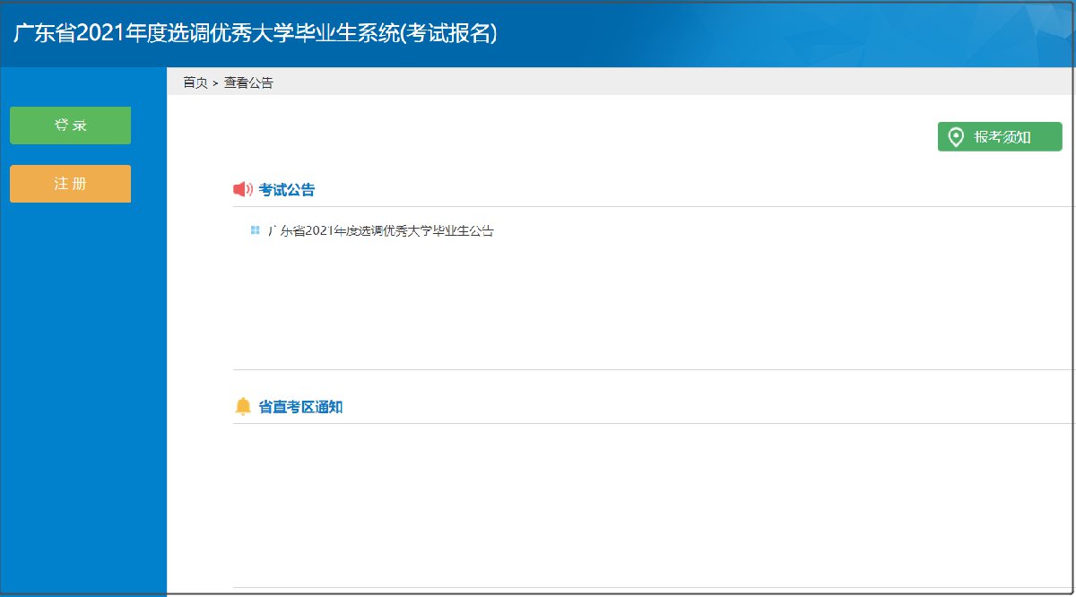Open the 报考须知 exam notice button
The height and width of the screenshot is (597, 1076).
1000,137
